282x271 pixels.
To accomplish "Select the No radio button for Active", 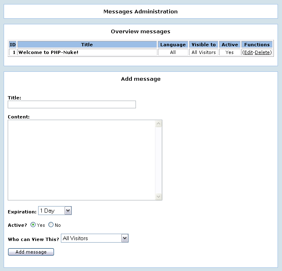I will point(51,225).
